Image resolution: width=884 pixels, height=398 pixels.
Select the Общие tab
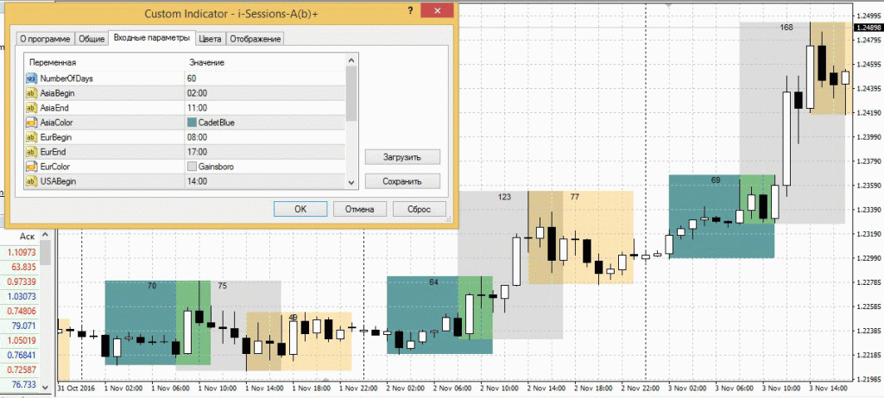pos(92,39)
